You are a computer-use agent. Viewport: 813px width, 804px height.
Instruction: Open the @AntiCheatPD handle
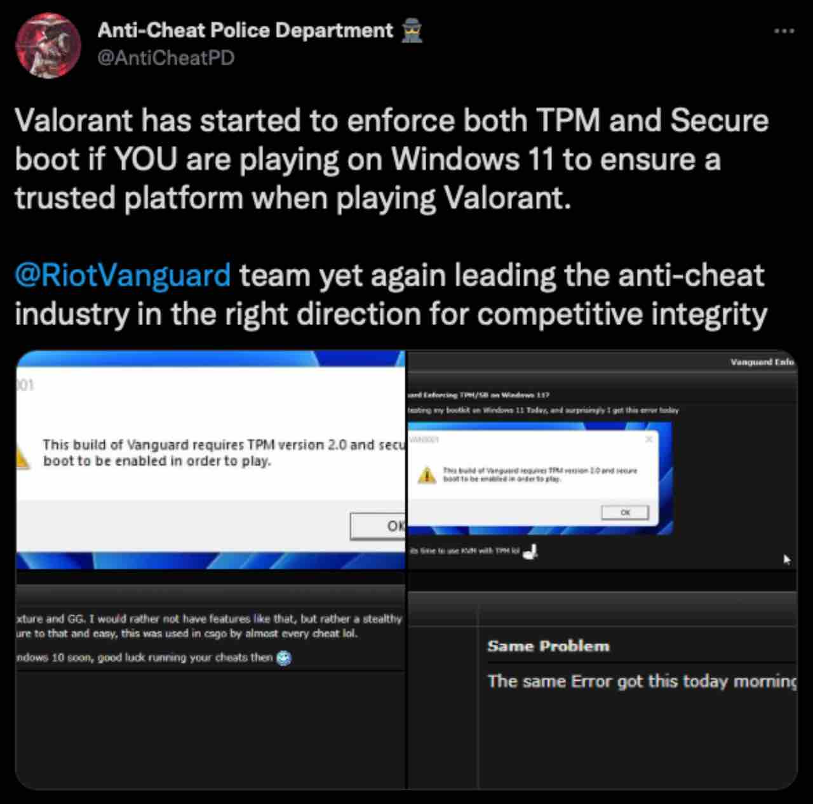click(x=166, y=58)
